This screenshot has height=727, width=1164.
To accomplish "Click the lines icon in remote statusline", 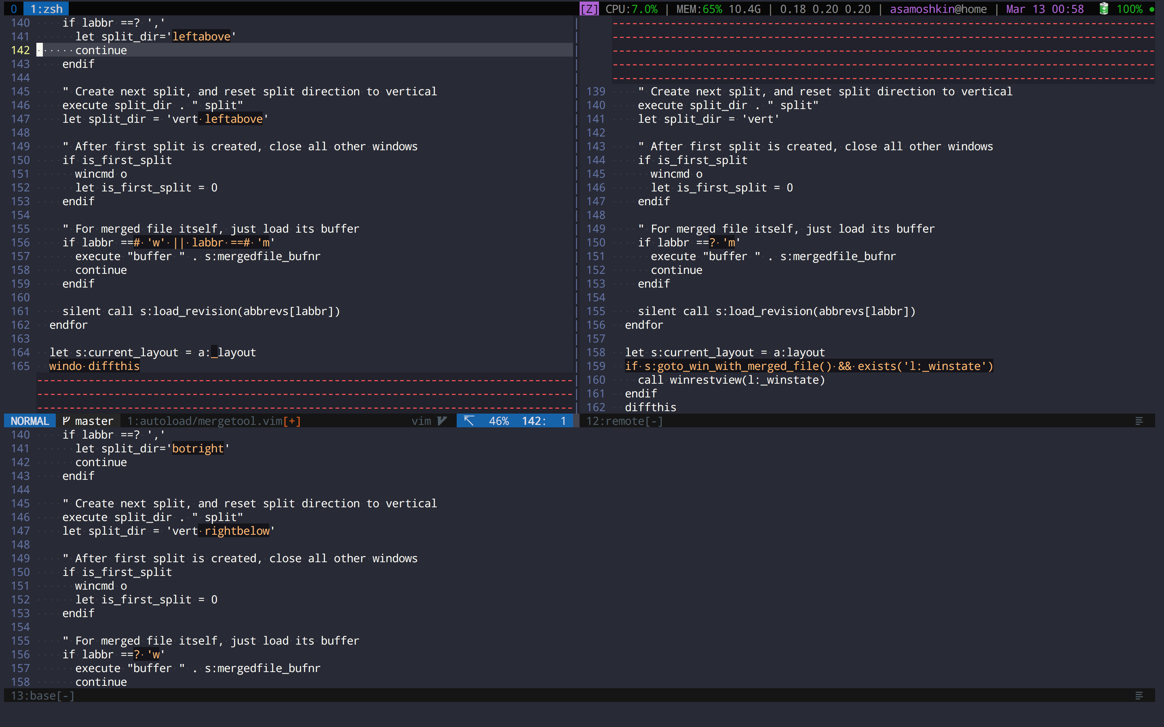I will click(1139, 421).
